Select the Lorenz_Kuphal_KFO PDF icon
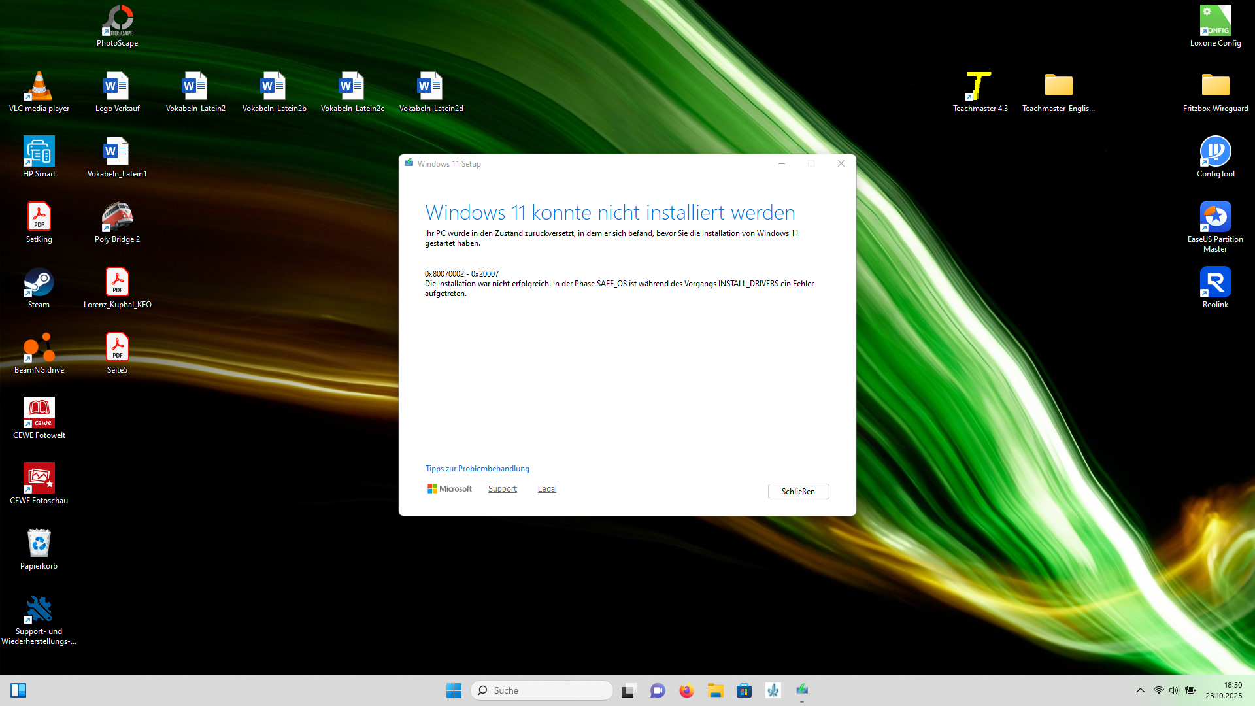 point(118,288)
